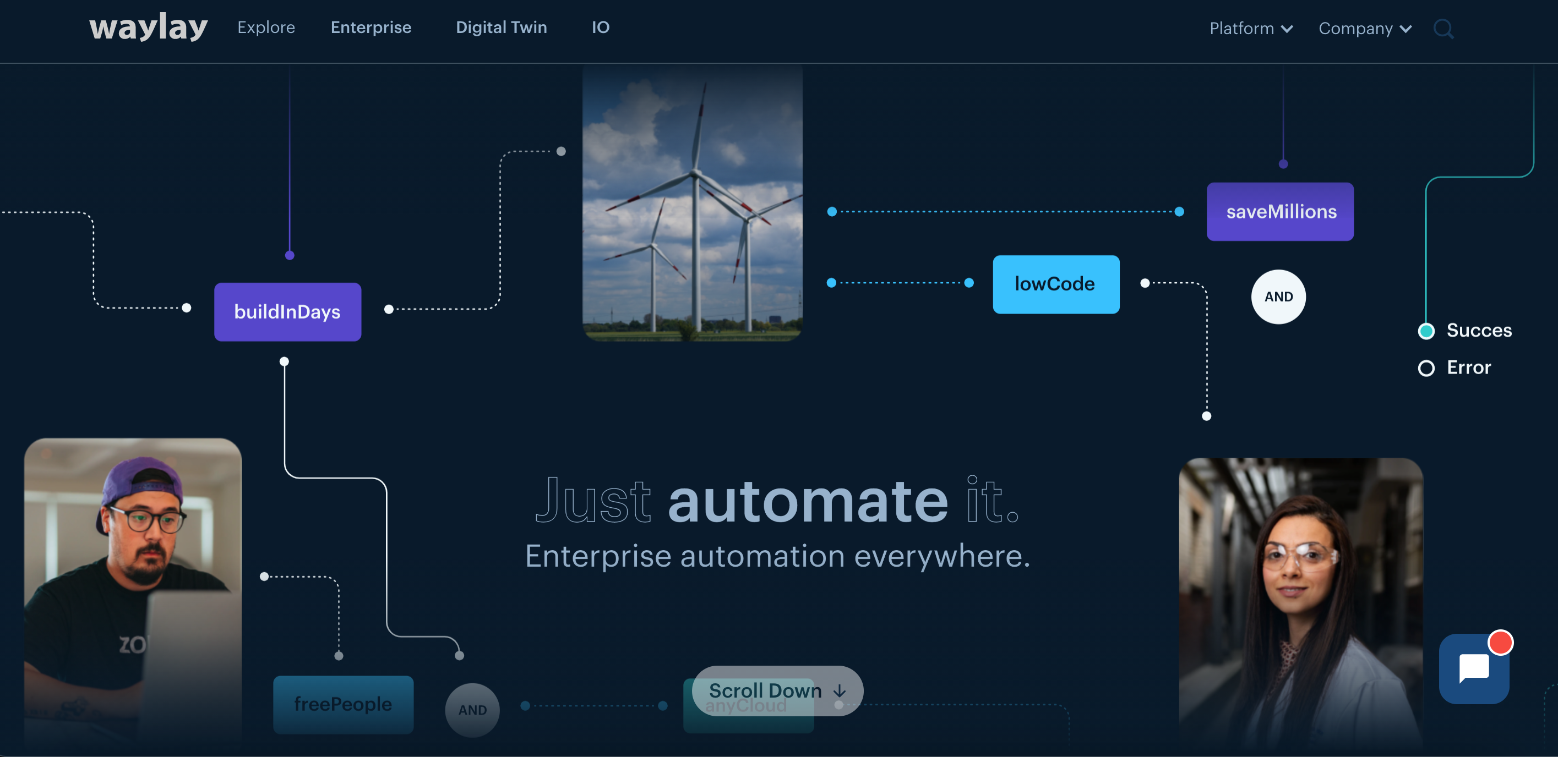Click the waylay logo
The image size is (1558, 757).
(148, 27)
